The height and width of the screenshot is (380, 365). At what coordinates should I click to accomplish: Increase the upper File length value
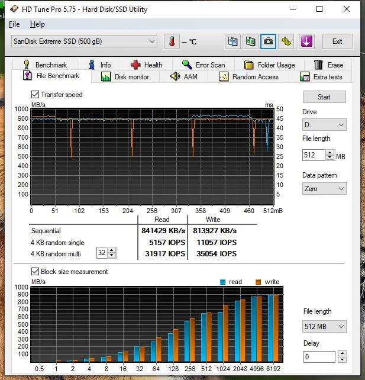330,153
